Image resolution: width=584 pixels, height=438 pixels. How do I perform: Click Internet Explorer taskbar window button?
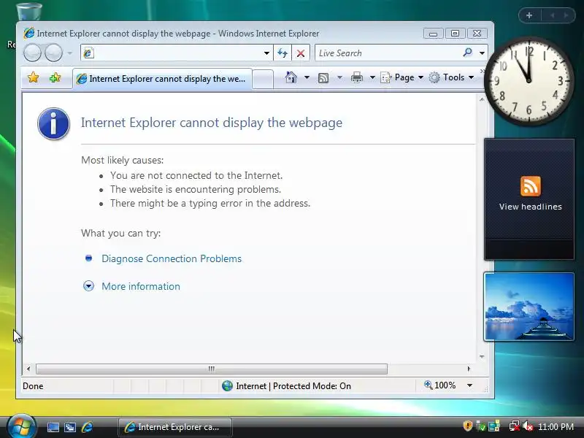[x=174, y=427]
